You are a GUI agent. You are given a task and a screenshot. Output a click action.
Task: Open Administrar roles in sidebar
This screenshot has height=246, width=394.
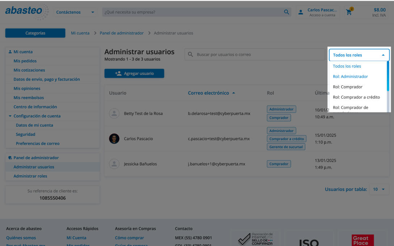coord(30,176)
